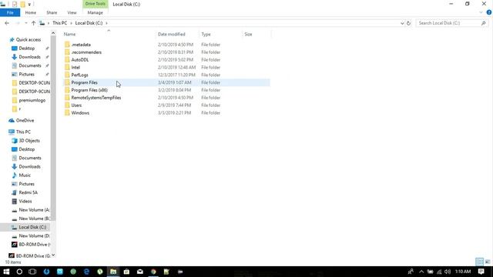The width and height of the screenshot is (493, 277).
Task: Select the .metadata folder
Action: [81, 45]
